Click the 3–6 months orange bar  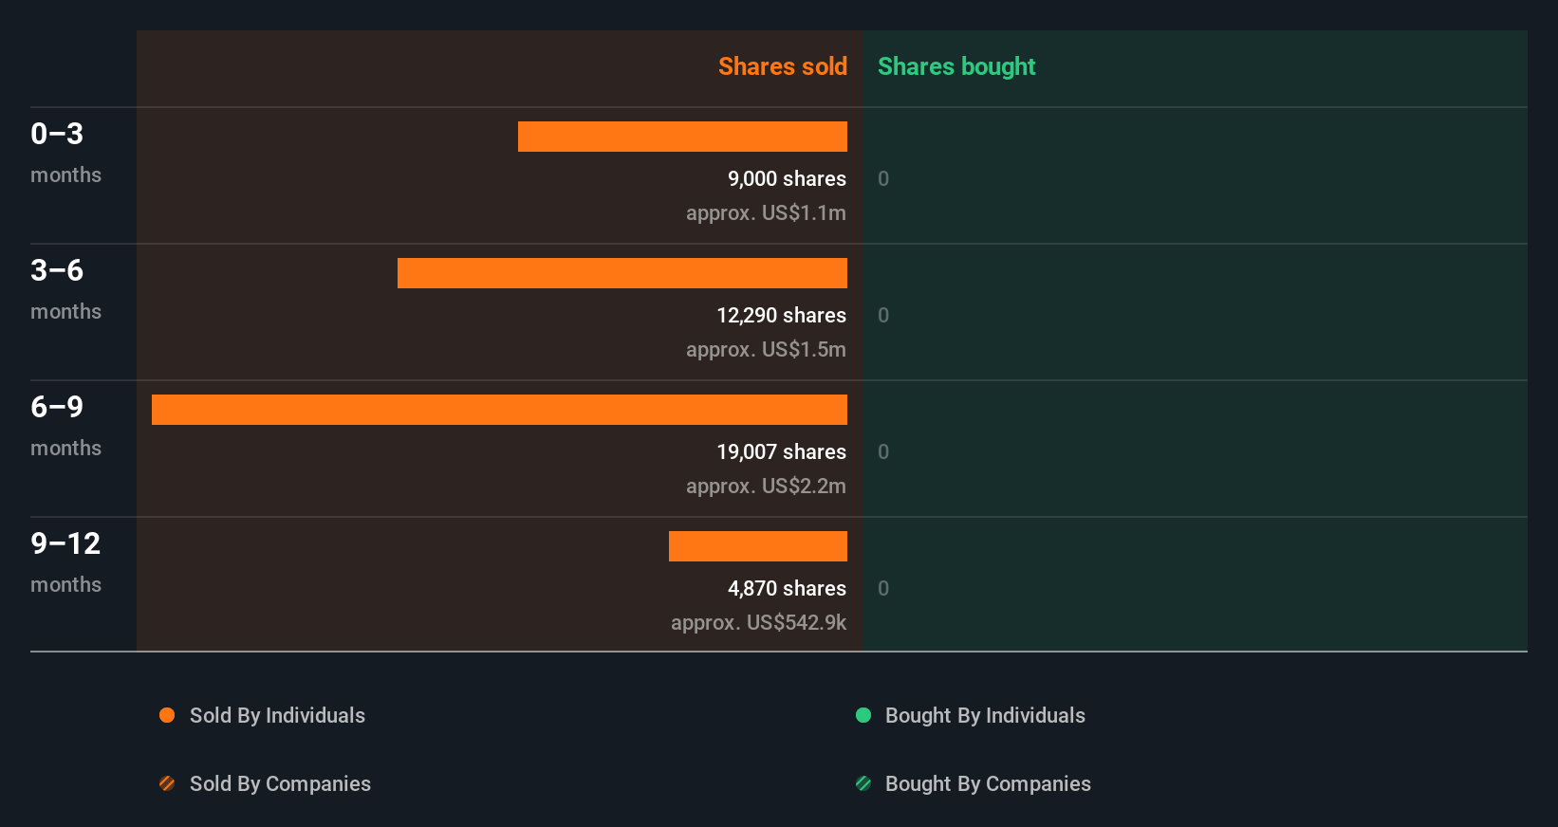click(622, 273)
